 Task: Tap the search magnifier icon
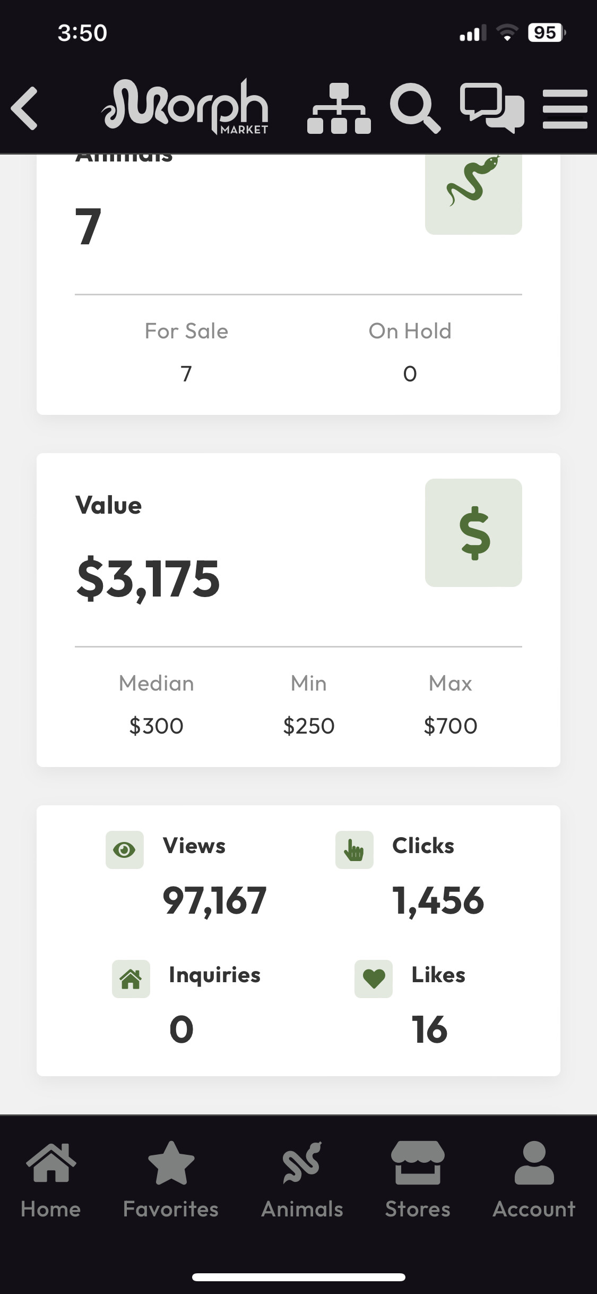click(x=414, y=108)
